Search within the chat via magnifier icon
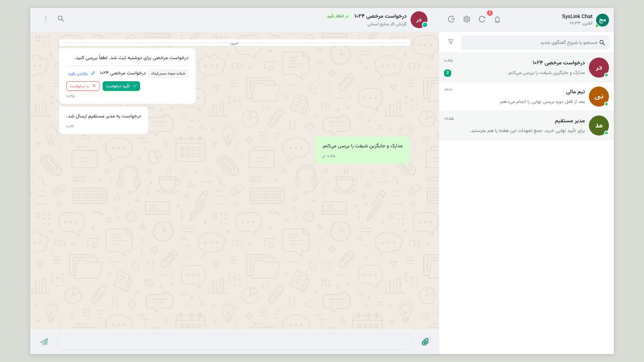The width and height of the screenshot is (644, 362). pos(61,19)
